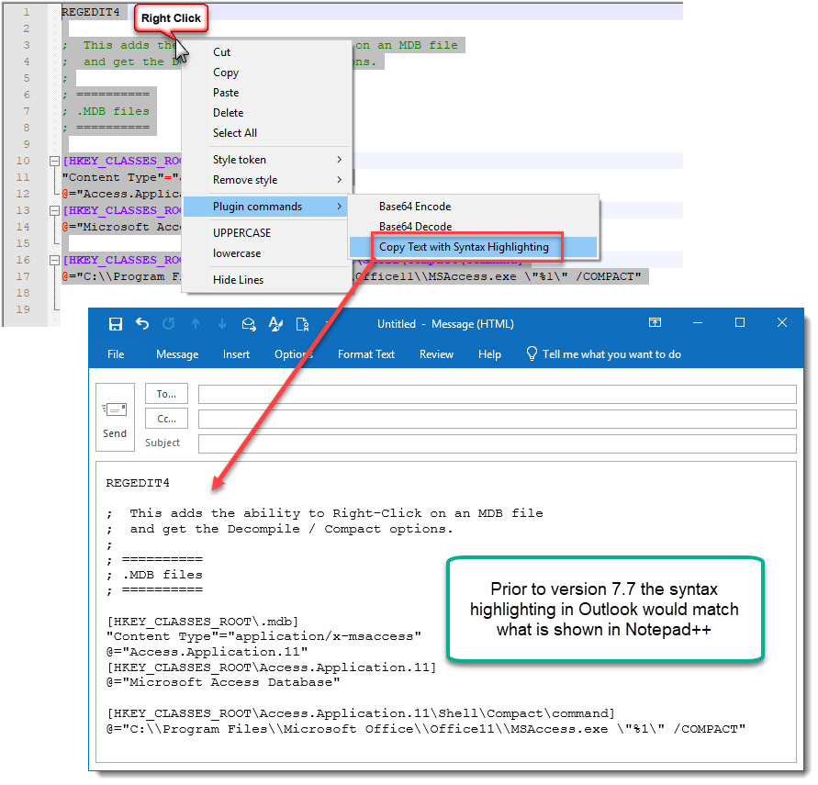818x785 pixels.
Task: Click the lightbulb Tell me icon
Action: pyautogui.click(x=532, y=353)
